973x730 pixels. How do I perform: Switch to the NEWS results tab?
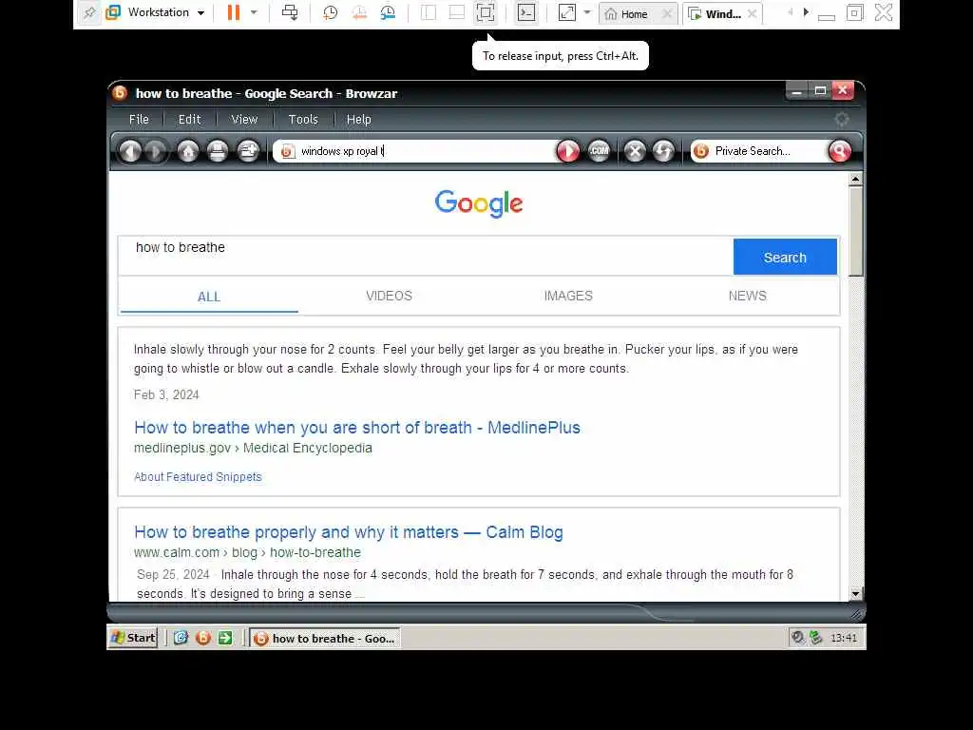(x=747, y=297)
